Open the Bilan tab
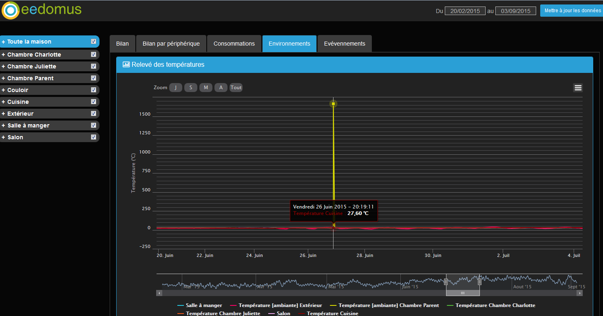Screen dimensions: 603x316 122,44
